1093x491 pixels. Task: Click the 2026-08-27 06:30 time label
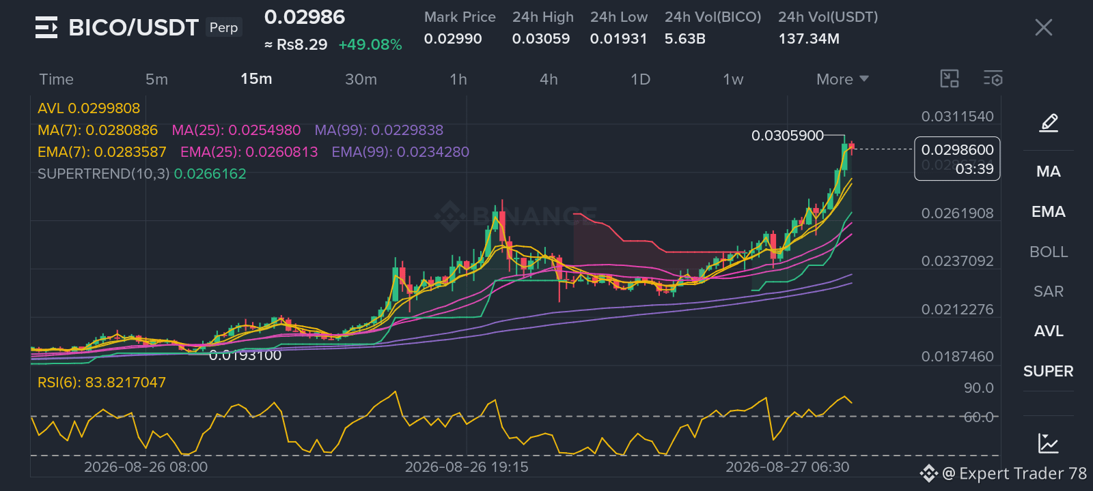click(x=788, y=467)
